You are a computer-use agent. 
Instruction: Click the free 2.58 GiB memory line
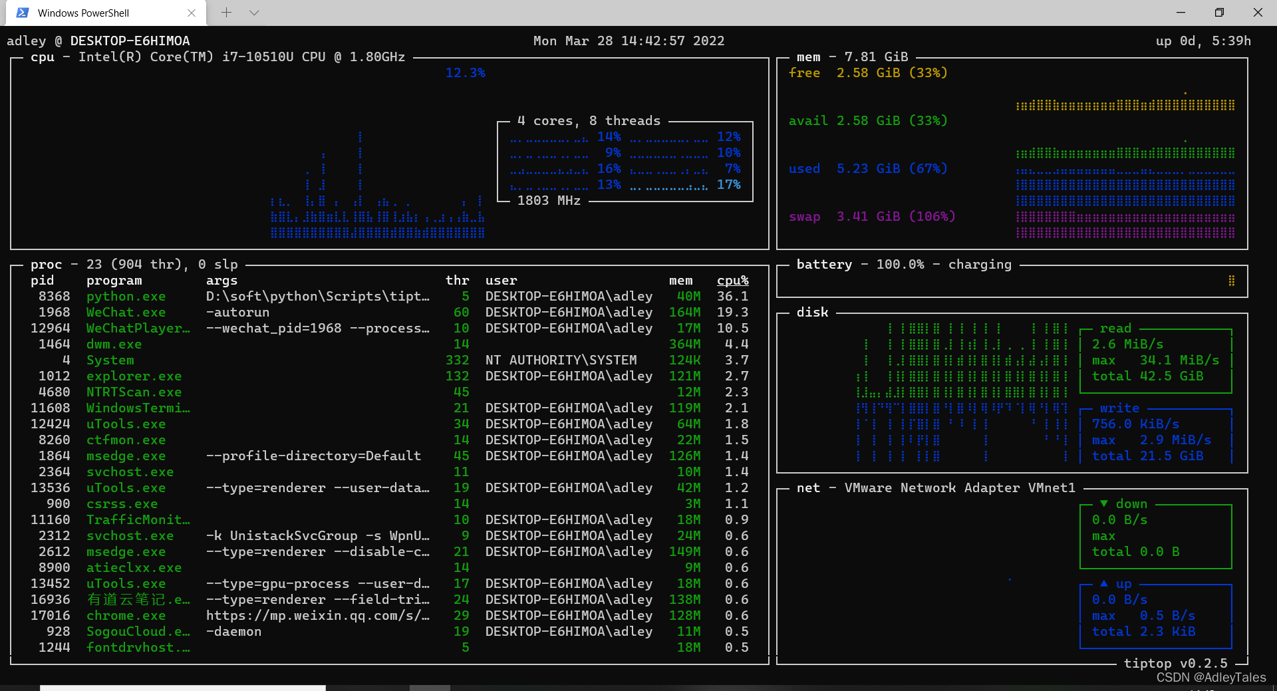(x=869, y=73)
